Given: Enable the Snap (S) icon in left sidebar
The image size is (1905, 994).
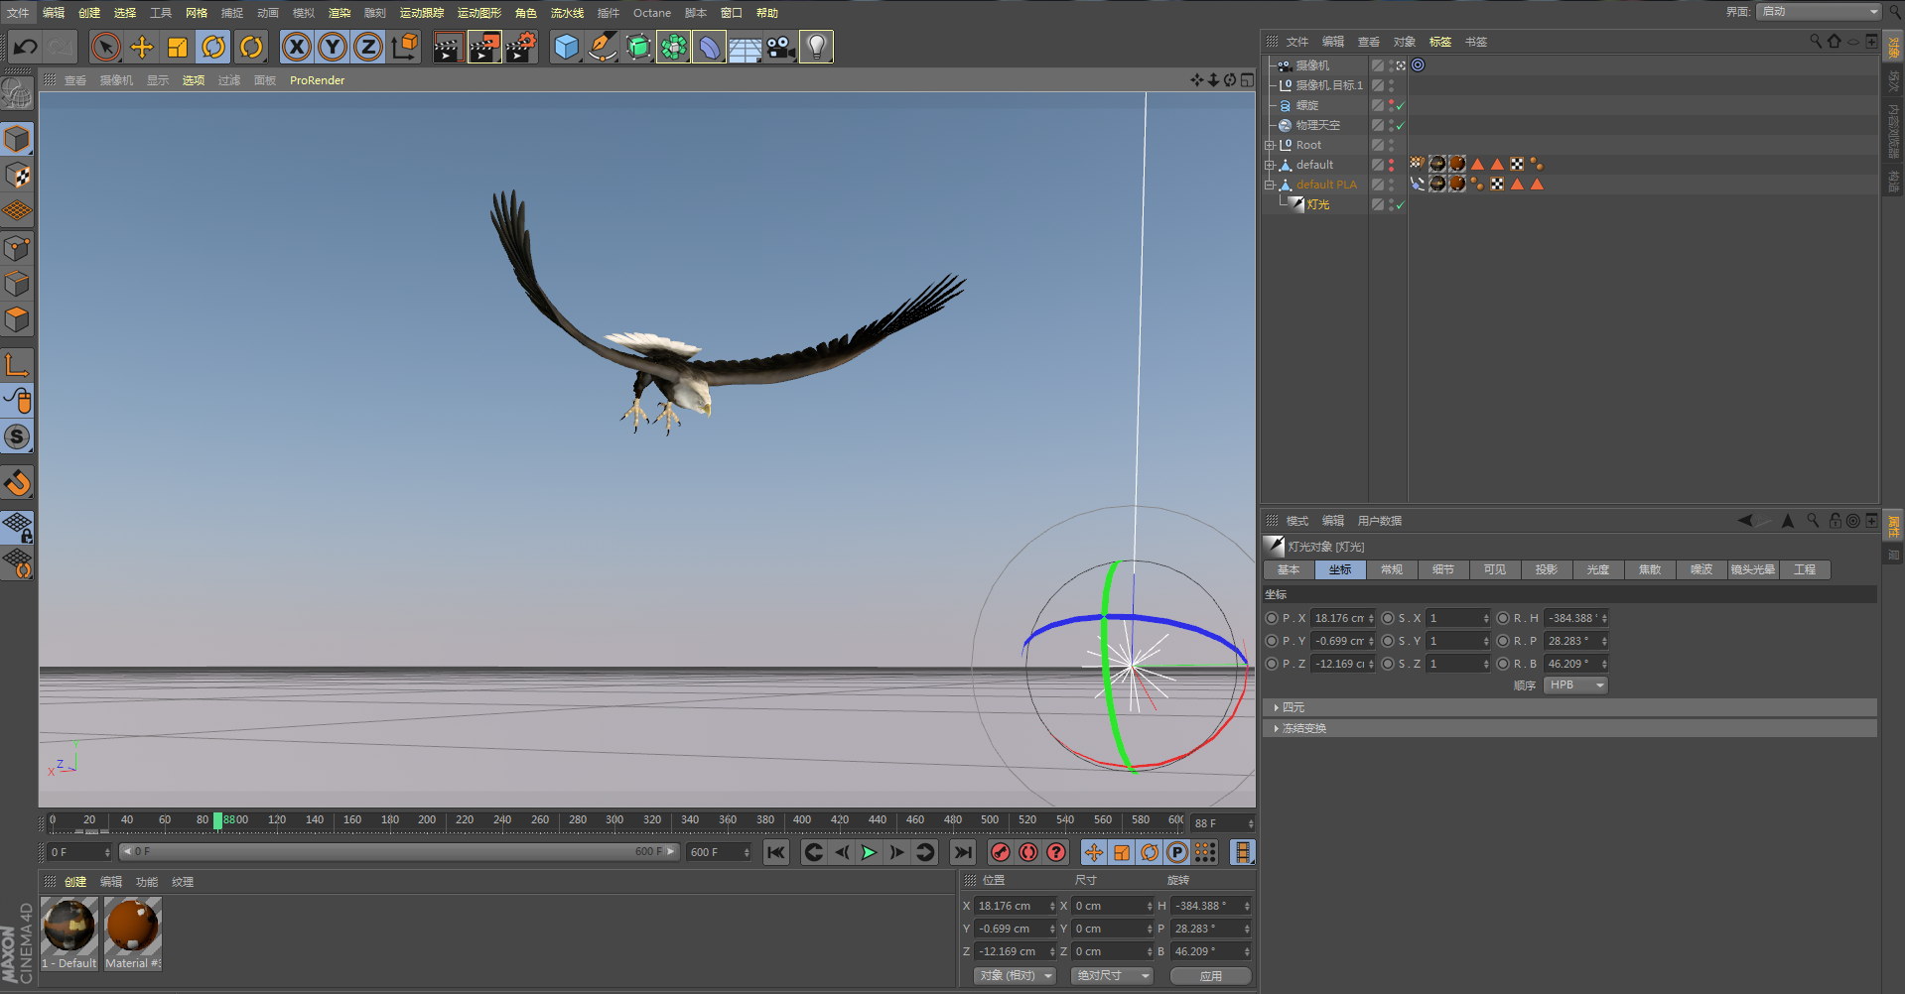Looking at the screenshot, I should tap(17, 436).
